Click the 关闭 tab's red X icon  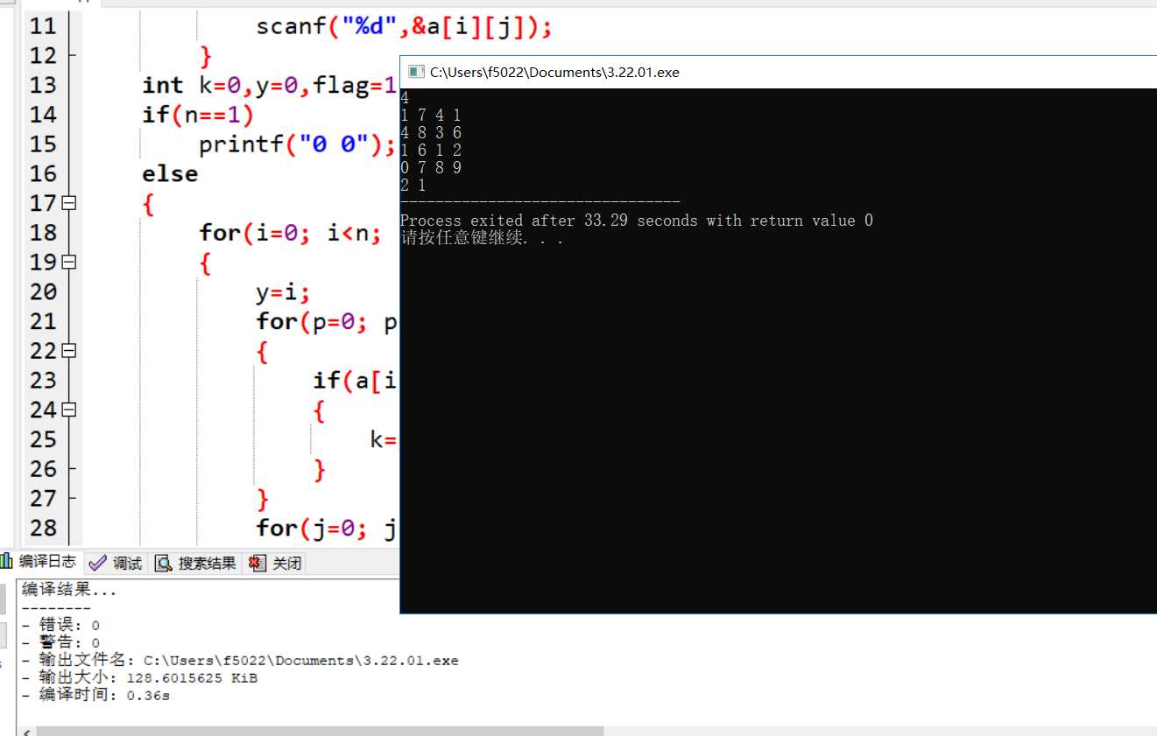[x=257, y=563]
